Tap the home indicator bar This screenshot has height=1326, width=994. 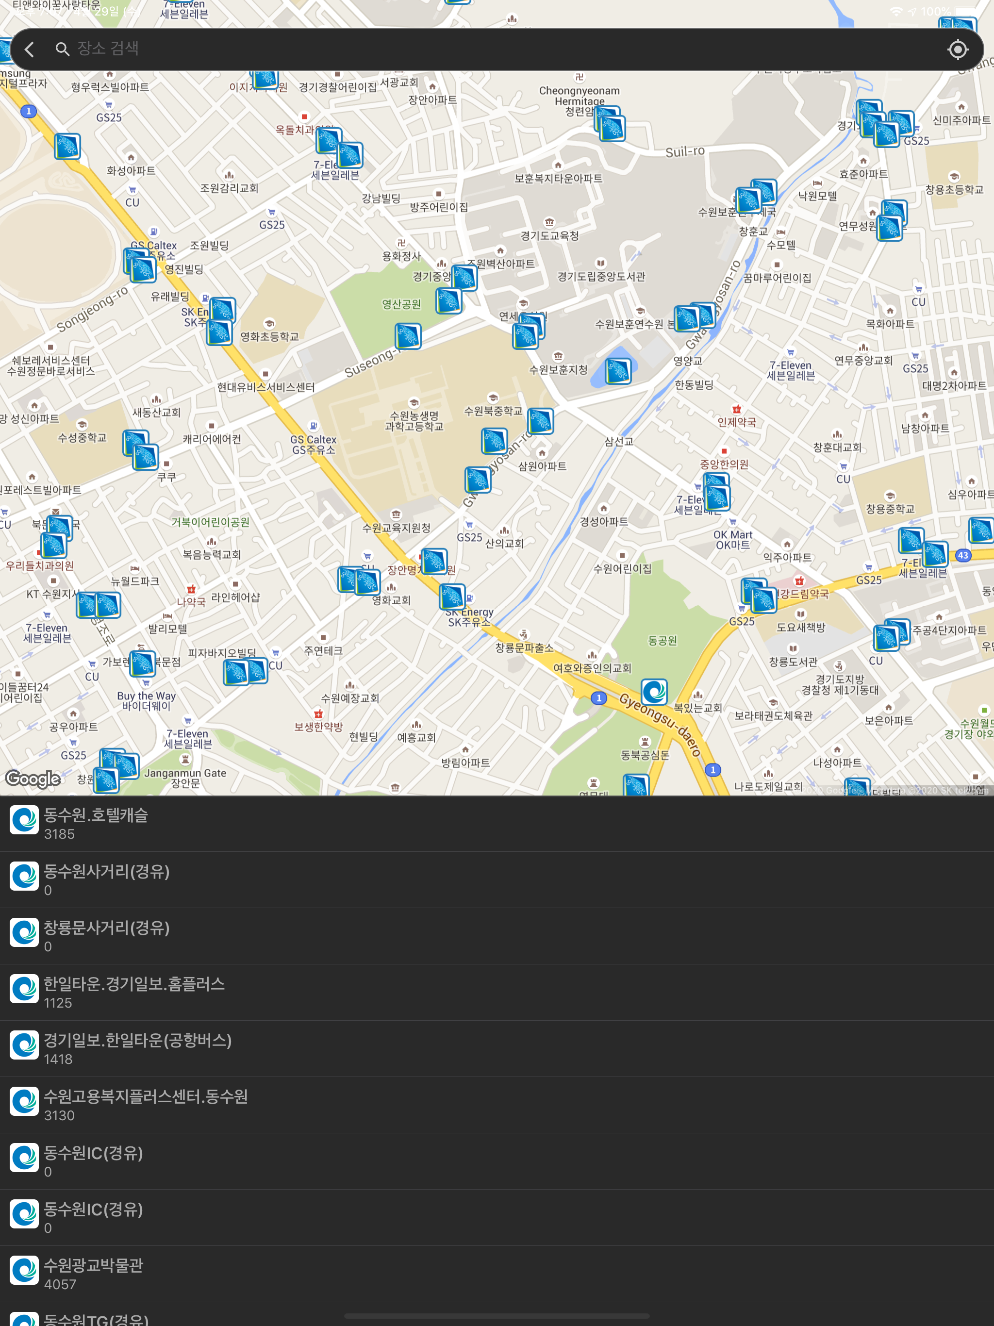pos(497,1316)
